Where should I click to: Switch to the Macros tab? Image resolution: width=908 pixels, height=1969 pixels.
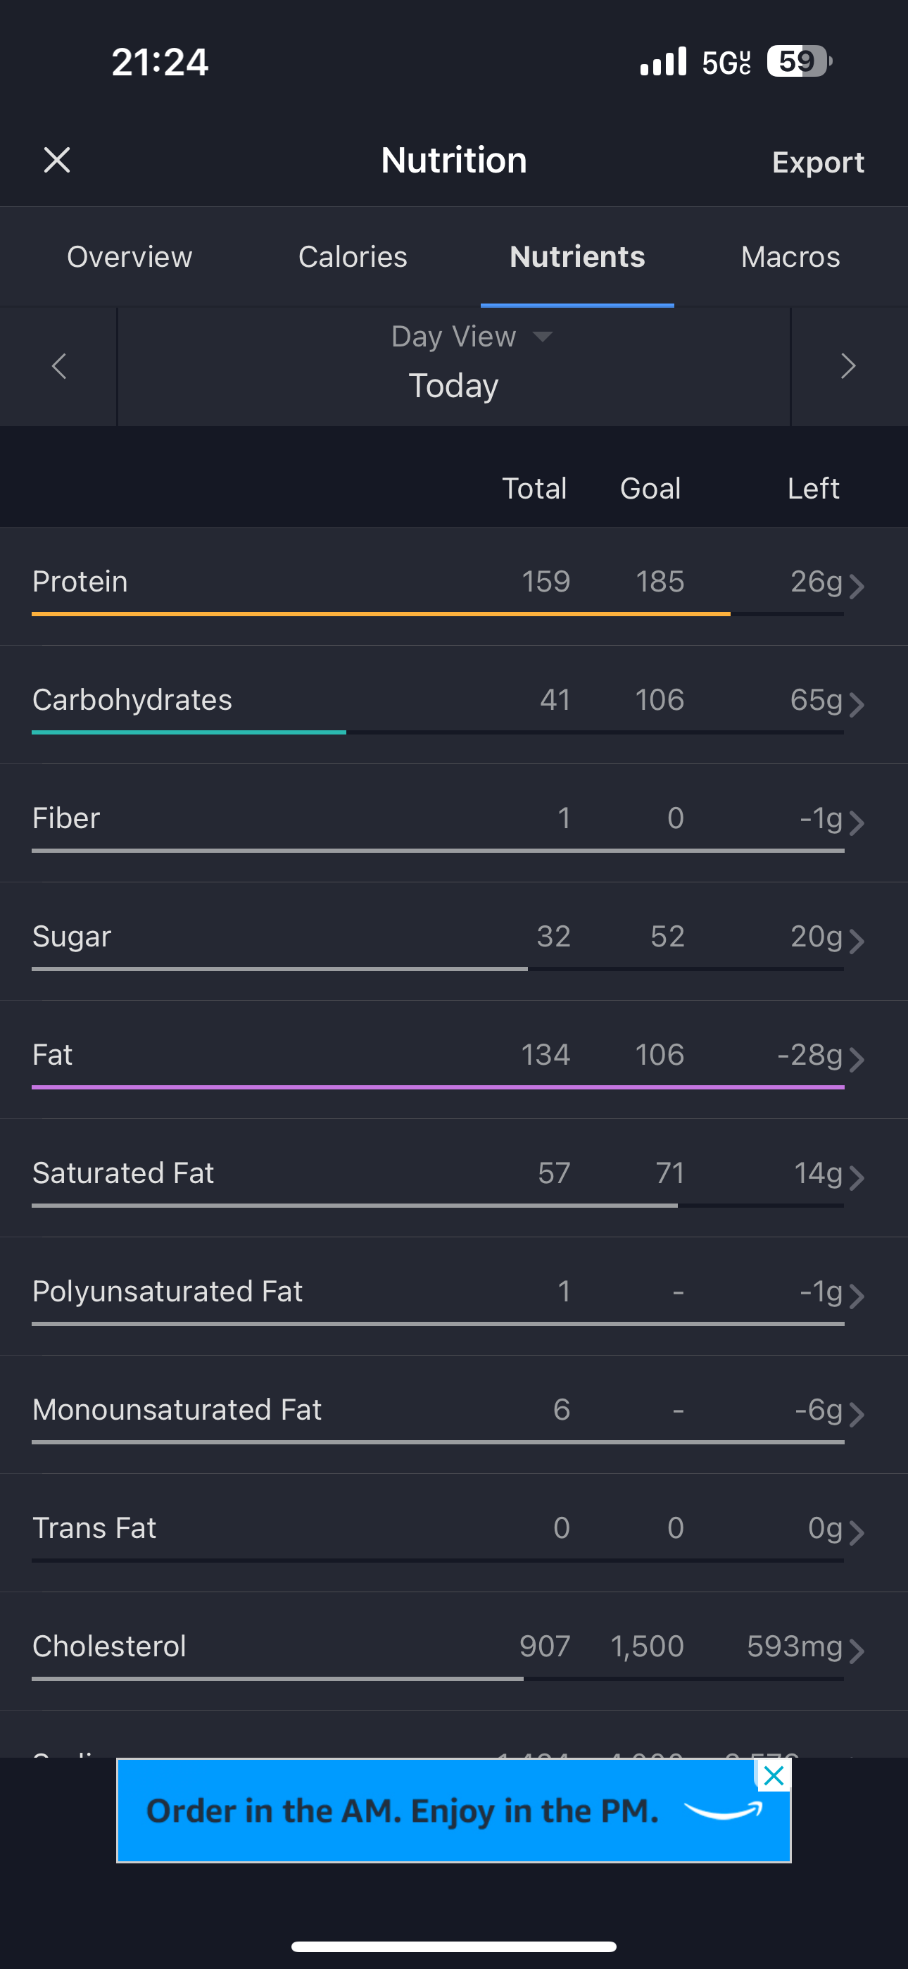coord(790,257)
